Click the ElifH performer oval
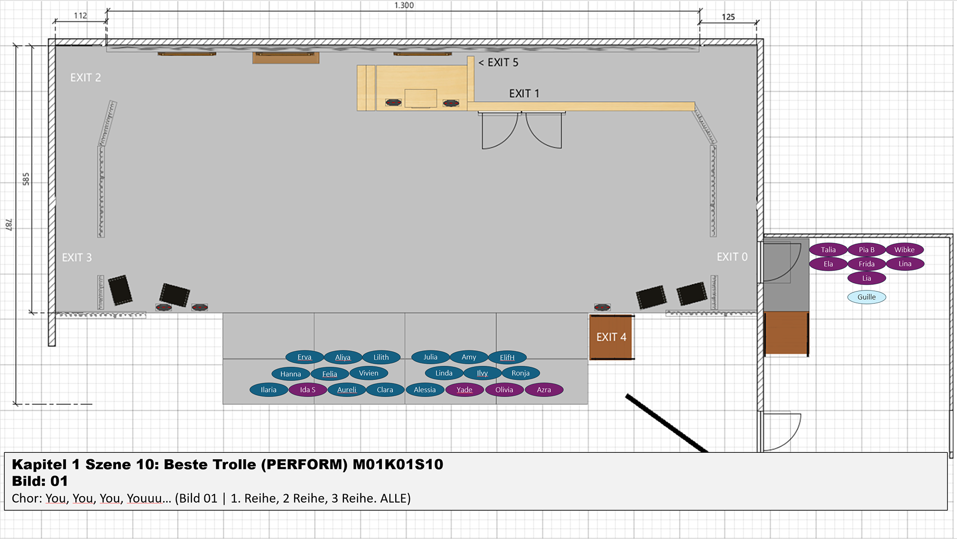Image resolution: width=957 pixels, height=539 pixels. (x=507, y=357)
